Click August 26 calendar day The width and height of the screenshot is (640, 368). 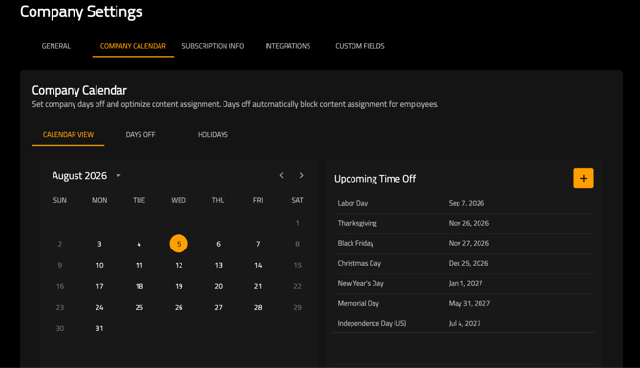tap(179, 307)
